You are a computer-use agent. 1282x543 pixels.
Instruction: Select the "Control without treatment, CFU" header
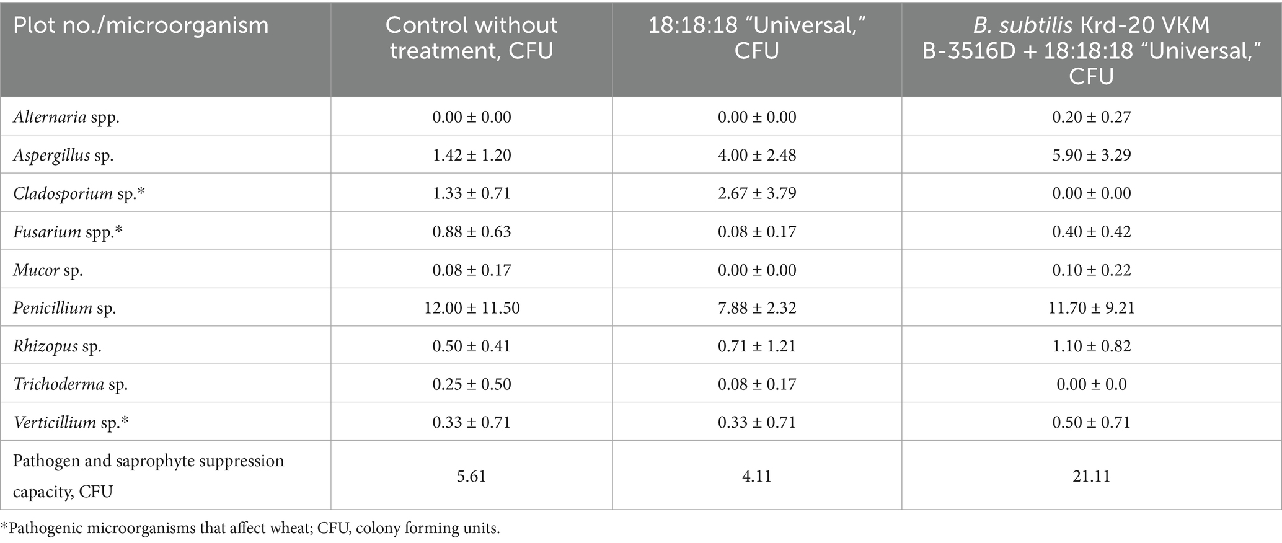(x=471, y=38)
